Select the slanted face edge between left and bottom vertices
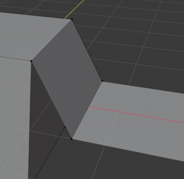Image resolution: width=184 pixels, height=179 pixels. (x=51, y=100)
